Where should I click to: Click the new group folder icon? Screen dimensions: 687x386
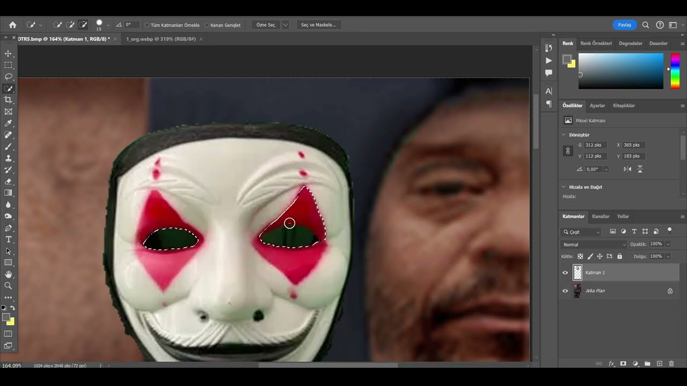[647, 363]
